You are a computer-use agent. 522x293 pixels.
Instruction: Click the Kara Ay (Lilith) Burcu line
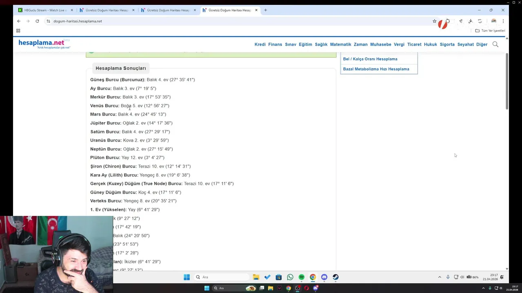pyautogui.click(x=140, y=175)
